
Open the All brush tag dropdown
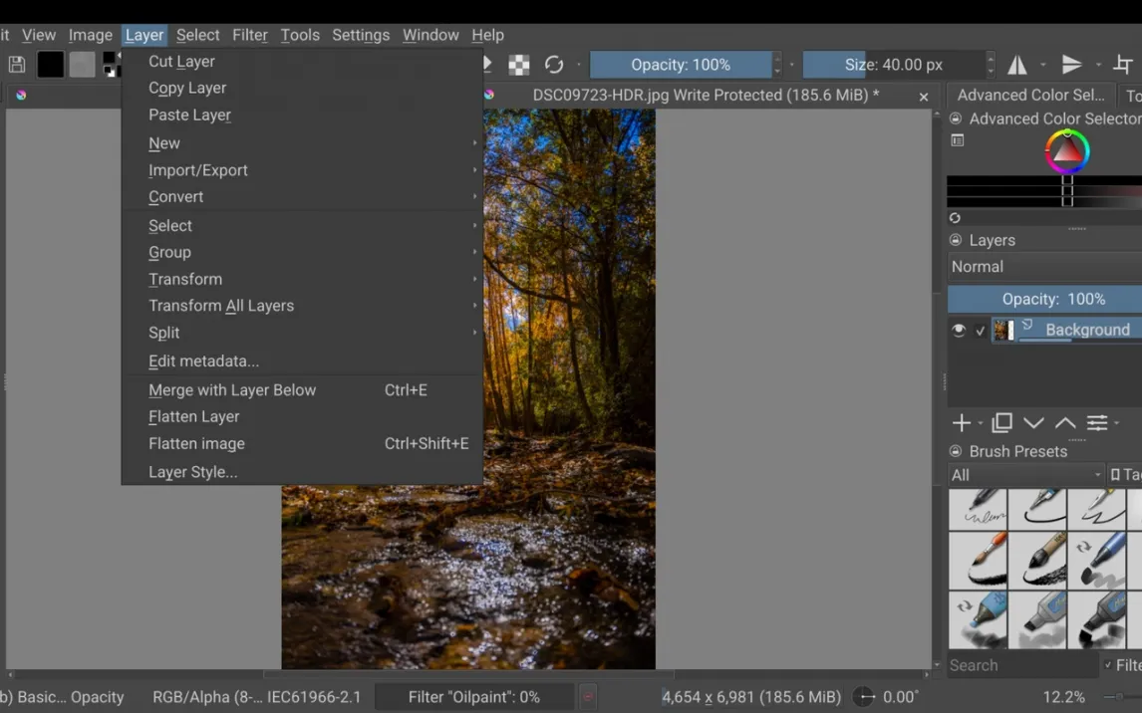click(x=1025, y=475)
